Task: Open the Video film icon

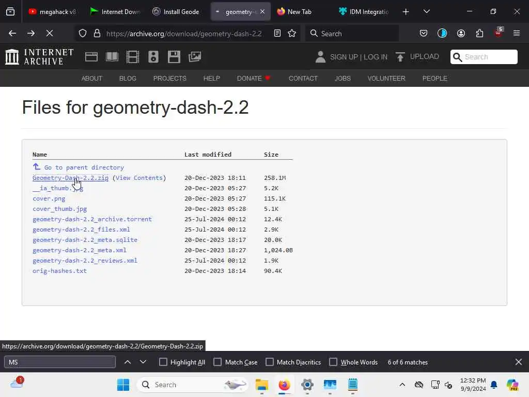Action: [133, 57]
